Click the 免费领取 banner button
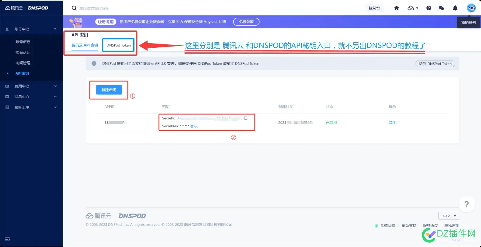Viewport: 481px width, 247px height. (x=246, y=22)
